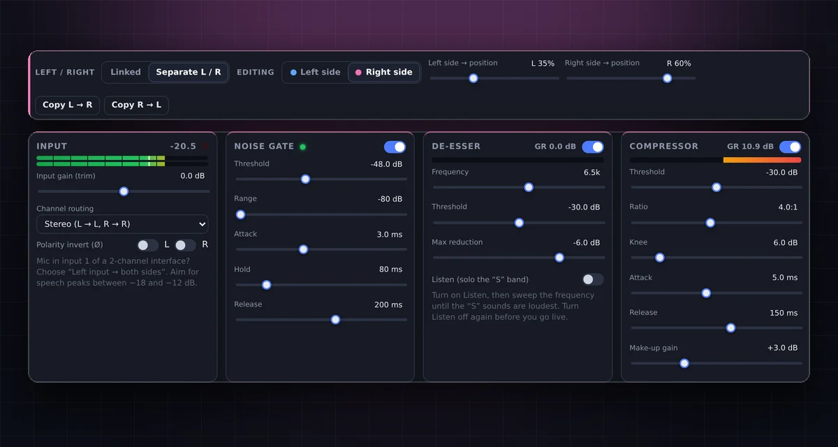Click the Left side position slider handle
This screenshot has height=447, width=838.
tap(473, 78)
